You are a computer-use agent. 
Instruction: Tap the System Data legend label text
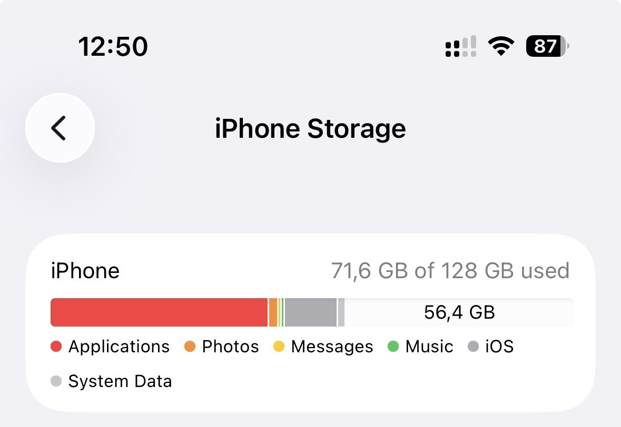[x=120, y=381]
